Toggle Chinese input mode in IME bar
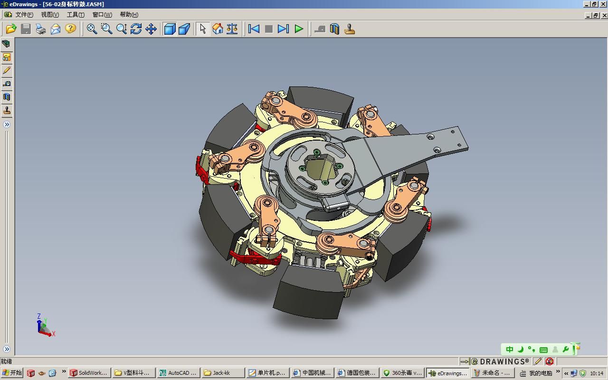This screenshot has height=380, width=608. [x=509, y=350]
